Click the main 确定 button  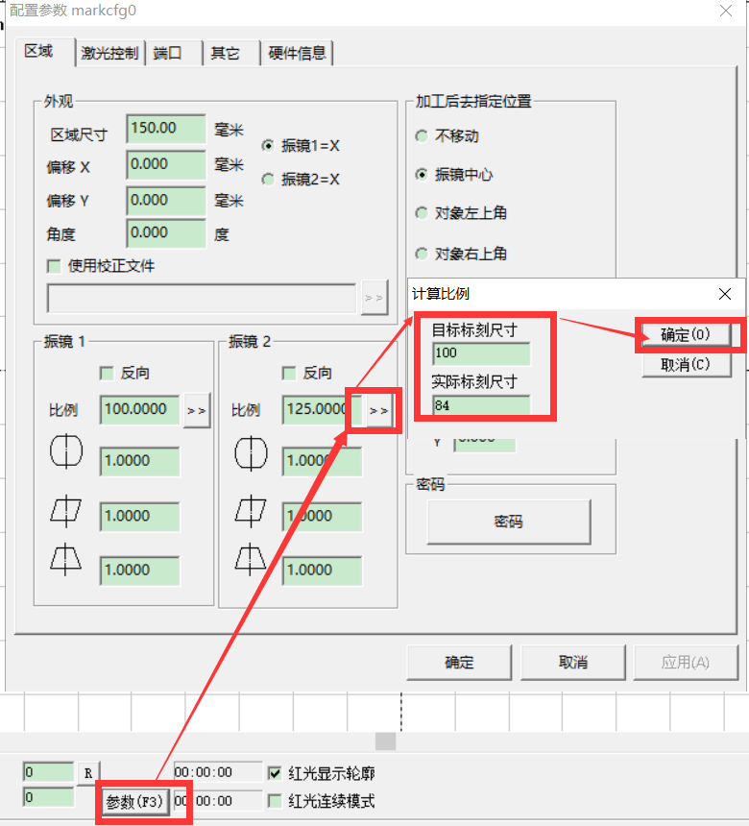459,662
